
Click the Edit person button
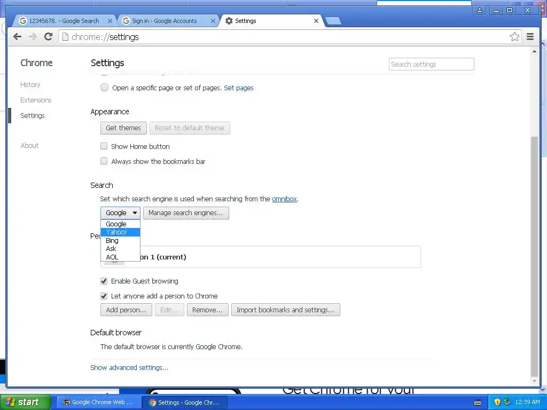[x=169, y=310]
